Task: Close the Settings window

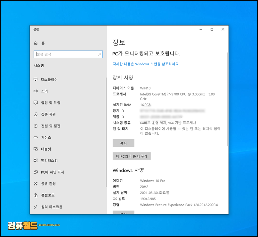Action: click(x=223, y=29)
